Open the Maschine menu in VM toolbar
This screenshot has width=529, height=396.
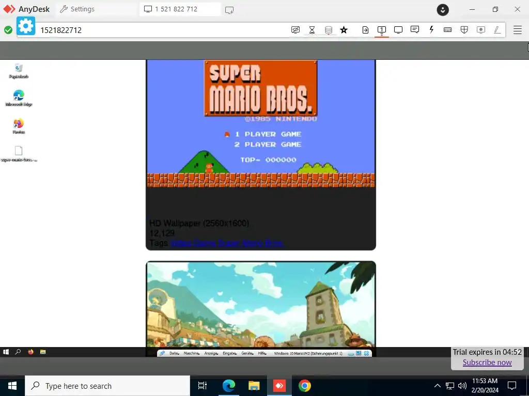pos(192,353)
